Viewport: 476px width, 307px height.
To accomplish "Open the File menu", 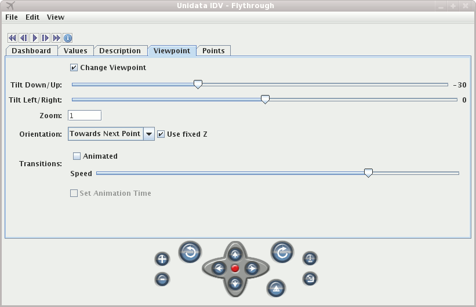I will point(12,17).
